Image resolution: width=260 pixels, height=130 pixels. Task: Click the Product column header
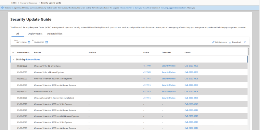(x=37, y=53)
